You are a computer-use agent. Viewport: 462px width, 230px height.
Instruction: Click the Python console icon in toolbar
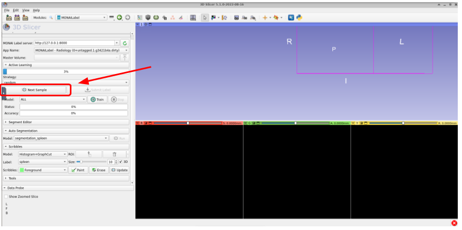(299, 17)
